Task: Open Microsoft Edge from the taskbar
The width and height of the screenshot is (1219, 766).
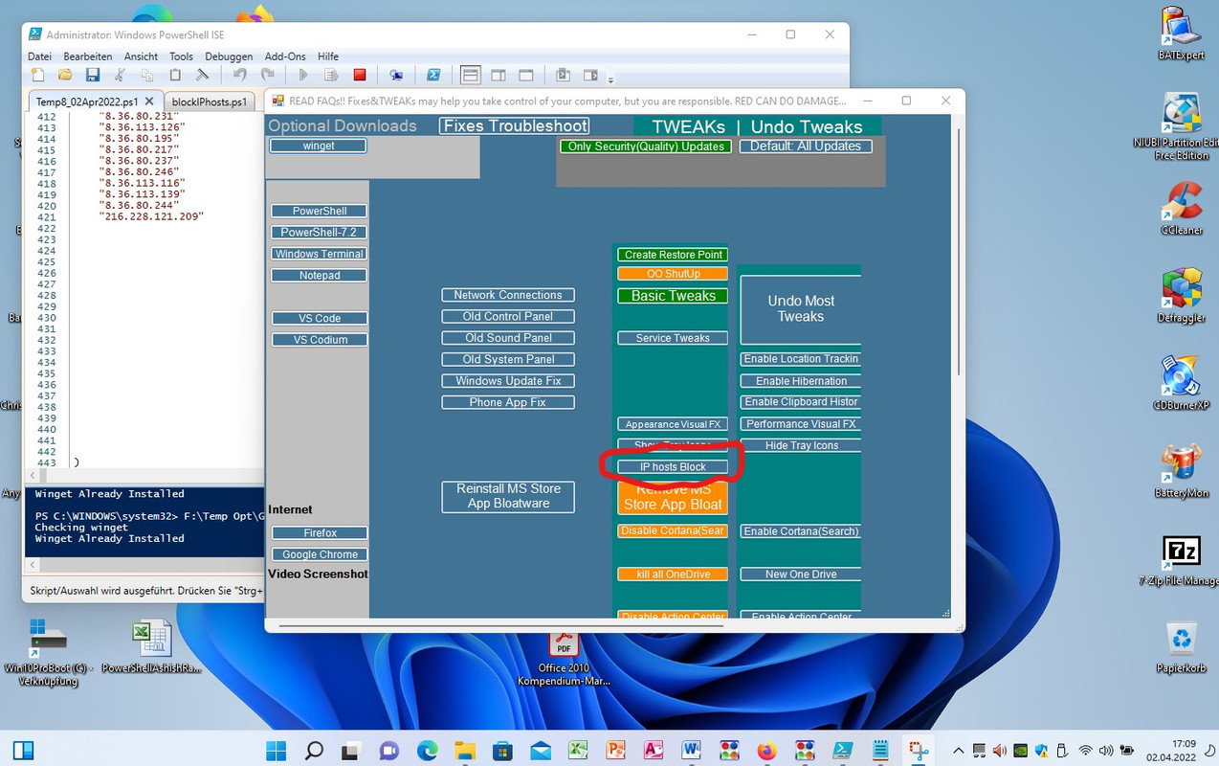Action: [x=427, y=750]
